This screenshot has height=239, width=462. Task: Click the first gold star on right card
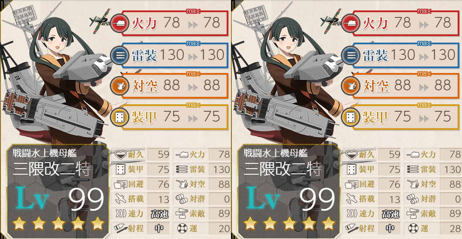250,224
